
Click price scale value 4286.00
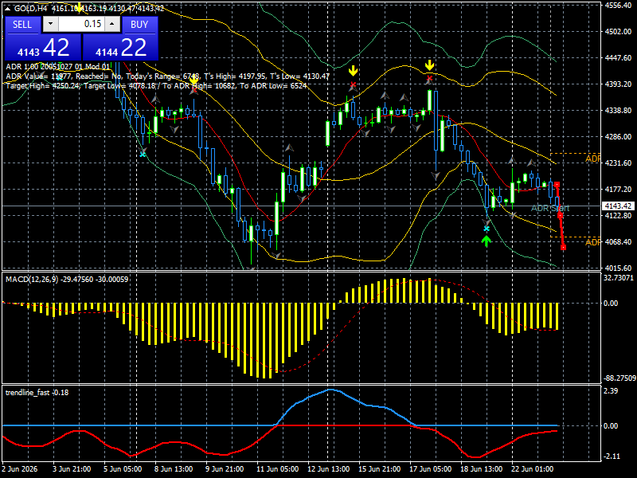619,136
